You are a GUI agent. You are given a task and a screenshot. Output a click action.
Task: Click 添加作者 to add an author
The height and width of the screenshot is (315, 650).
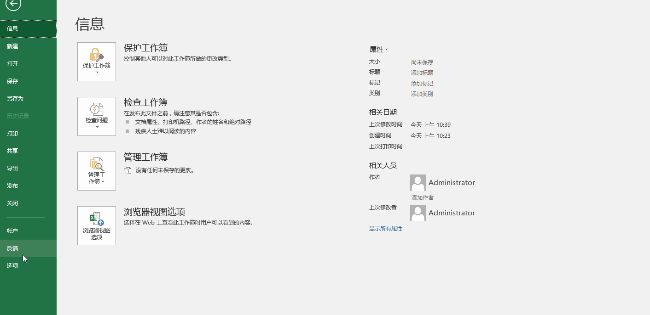(x=422, y=197)
